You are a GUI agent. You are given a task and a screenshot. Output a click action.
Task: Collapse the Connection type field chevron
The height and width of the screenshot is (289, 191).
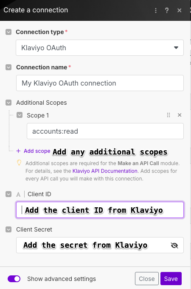8,32
